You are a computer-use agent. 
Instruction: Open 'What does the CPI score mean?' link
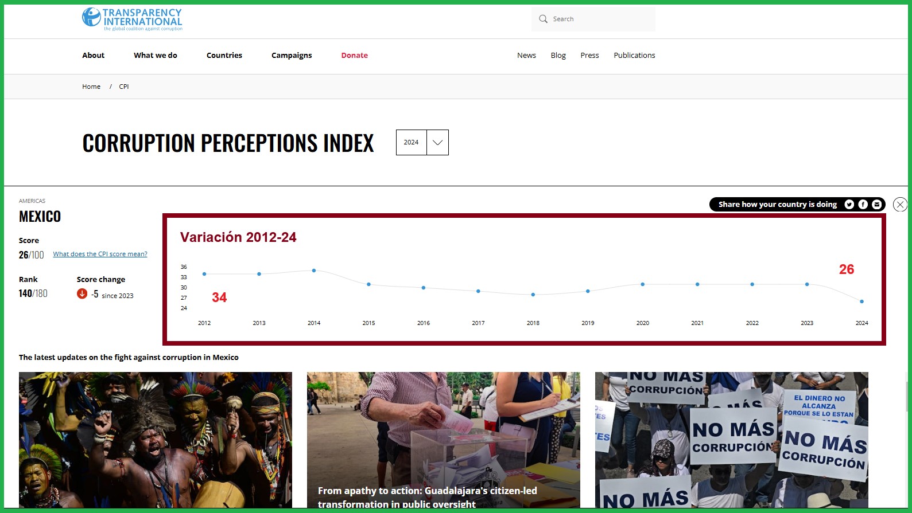click(x=100, y=254)
